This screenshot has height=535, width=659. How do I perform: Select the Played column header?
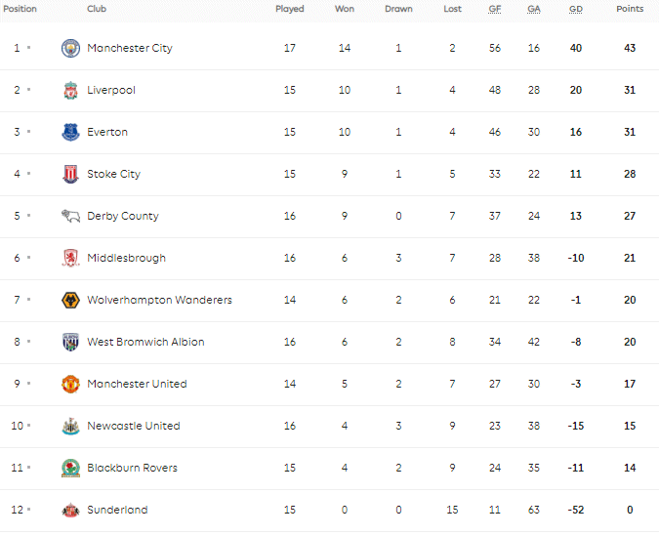pos(290,9)
